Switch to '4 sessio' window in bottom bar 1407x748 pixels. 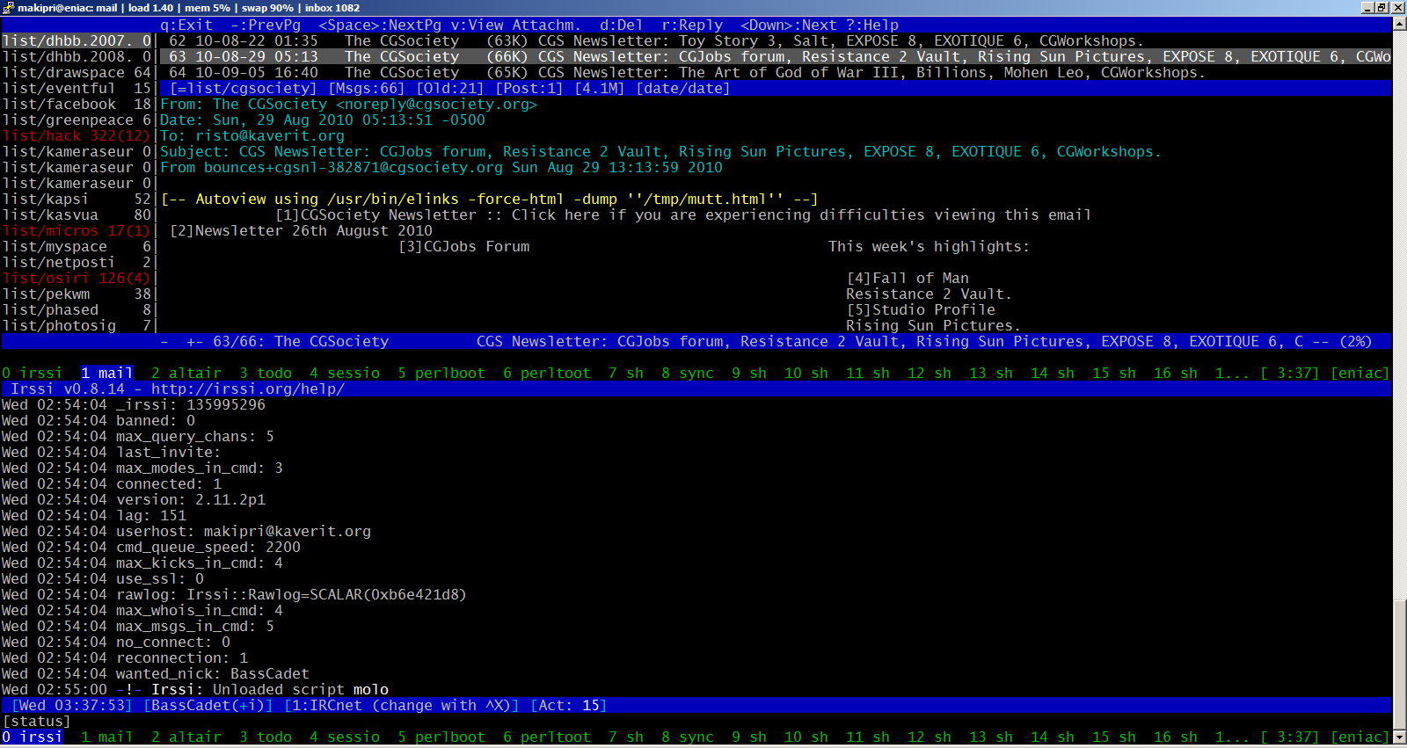click(345, 737)
